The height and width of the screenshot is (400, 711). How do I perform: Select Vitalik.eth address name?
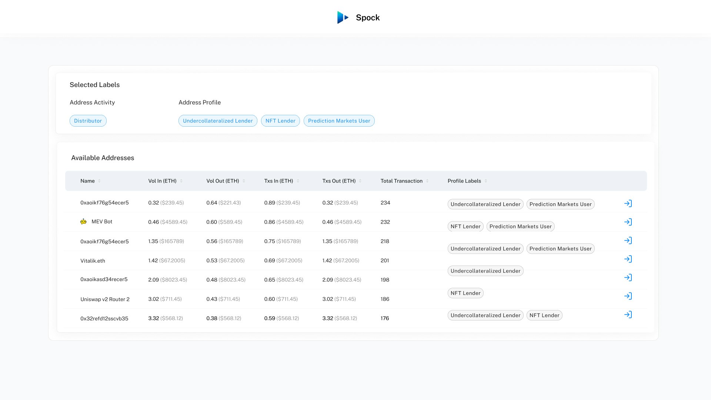point(93,261)
